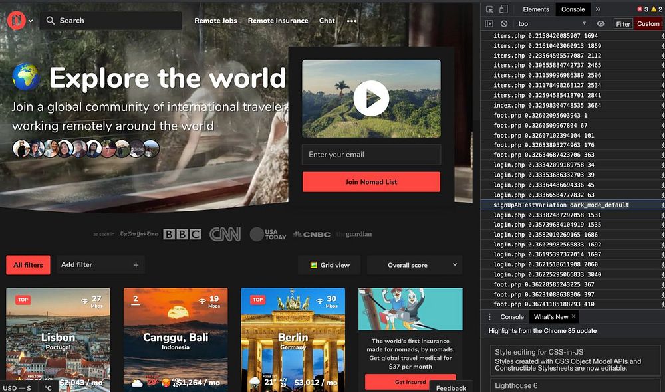Click the plus icon in Add filter

tap(136, 265)
